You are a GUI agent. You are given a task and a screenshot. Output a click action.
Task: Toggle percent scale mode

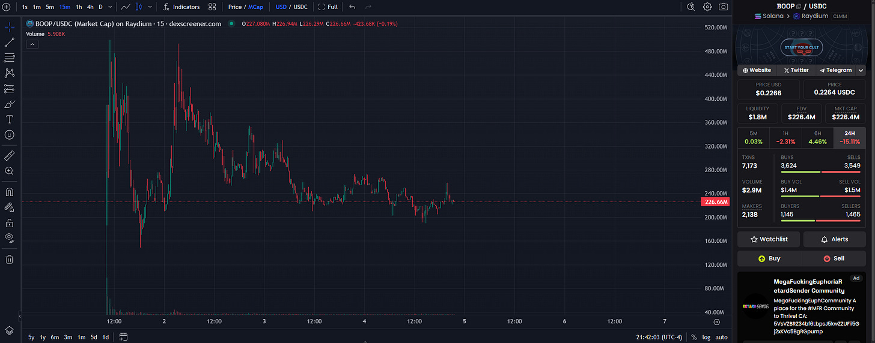coord(694,337)
